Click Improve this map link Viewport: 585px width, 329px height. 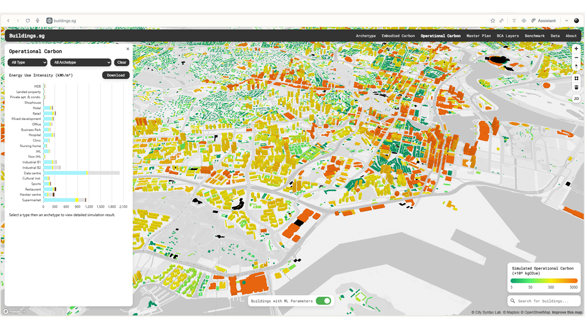click(567, 313)
